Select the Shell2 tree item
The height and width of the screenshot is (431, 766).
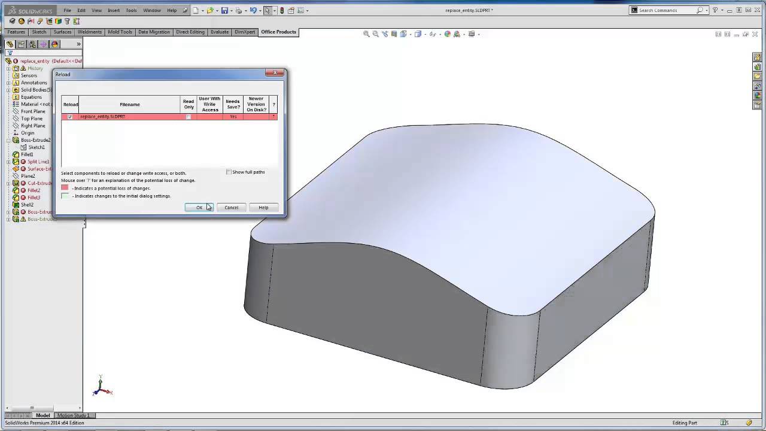pyautogui.click(x=27, y=205)
